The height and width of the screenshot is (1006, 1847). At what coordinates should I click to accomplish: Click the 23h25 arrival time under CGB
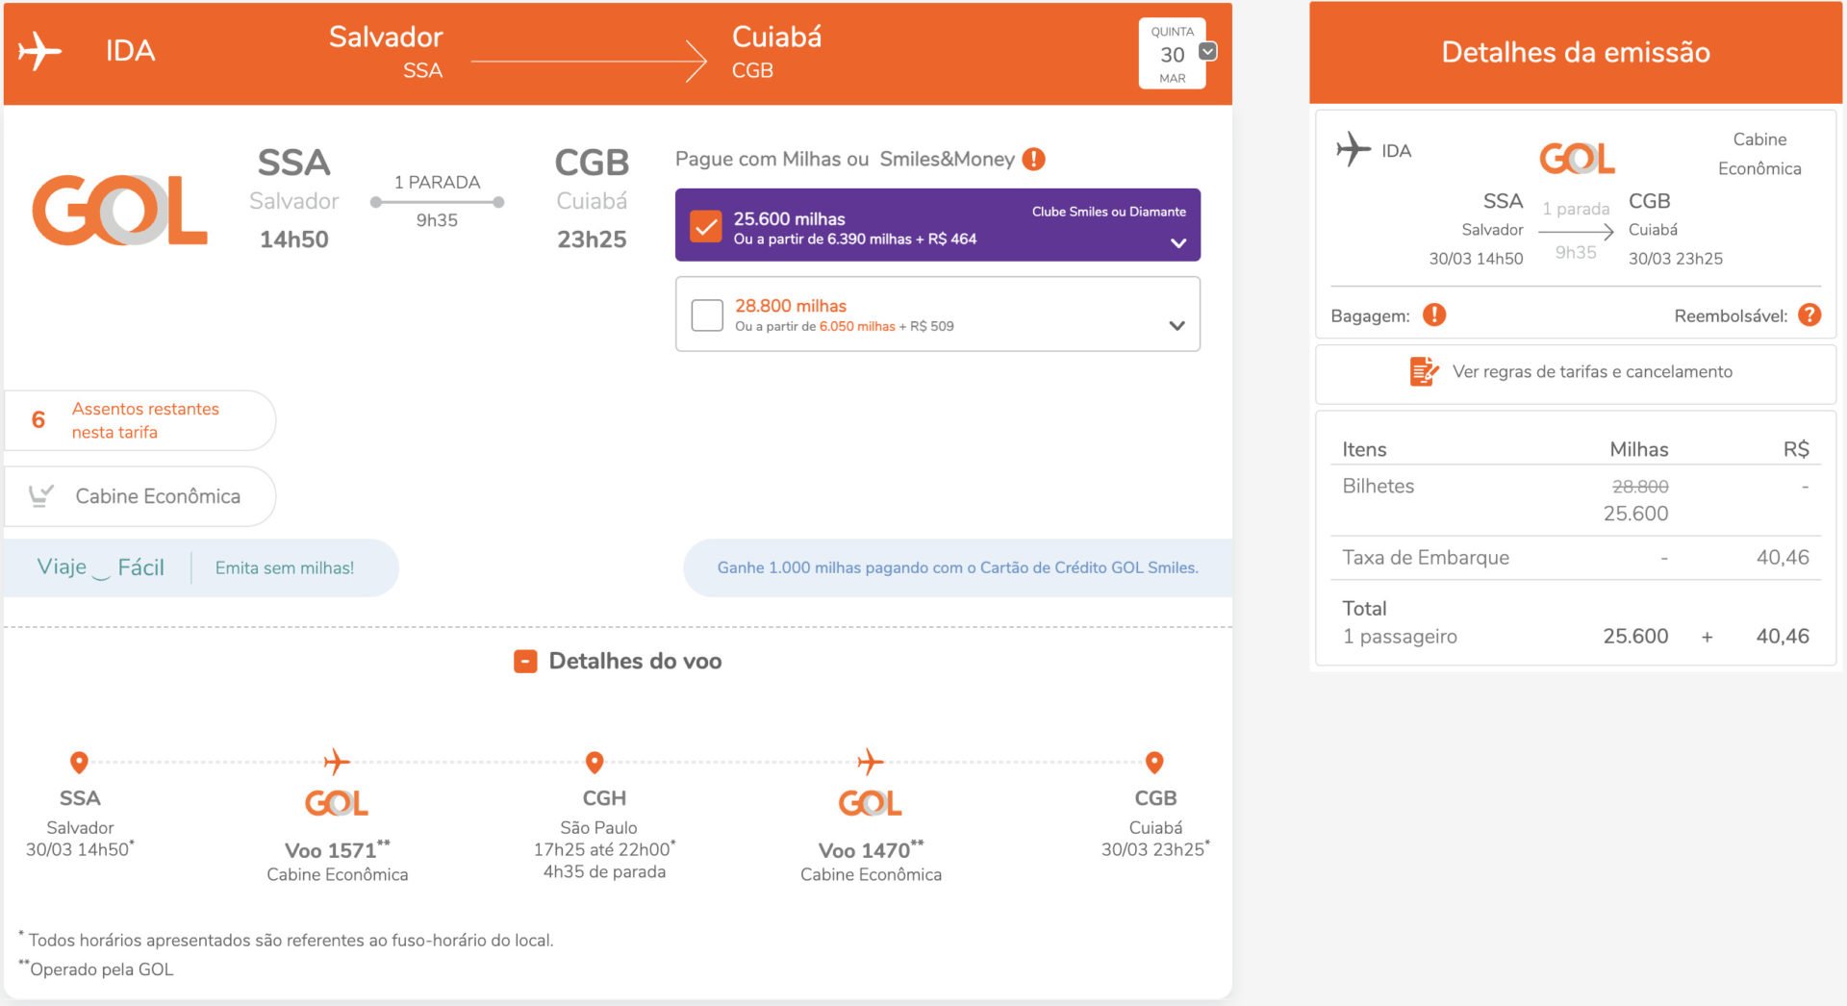[x=592, y=239]
